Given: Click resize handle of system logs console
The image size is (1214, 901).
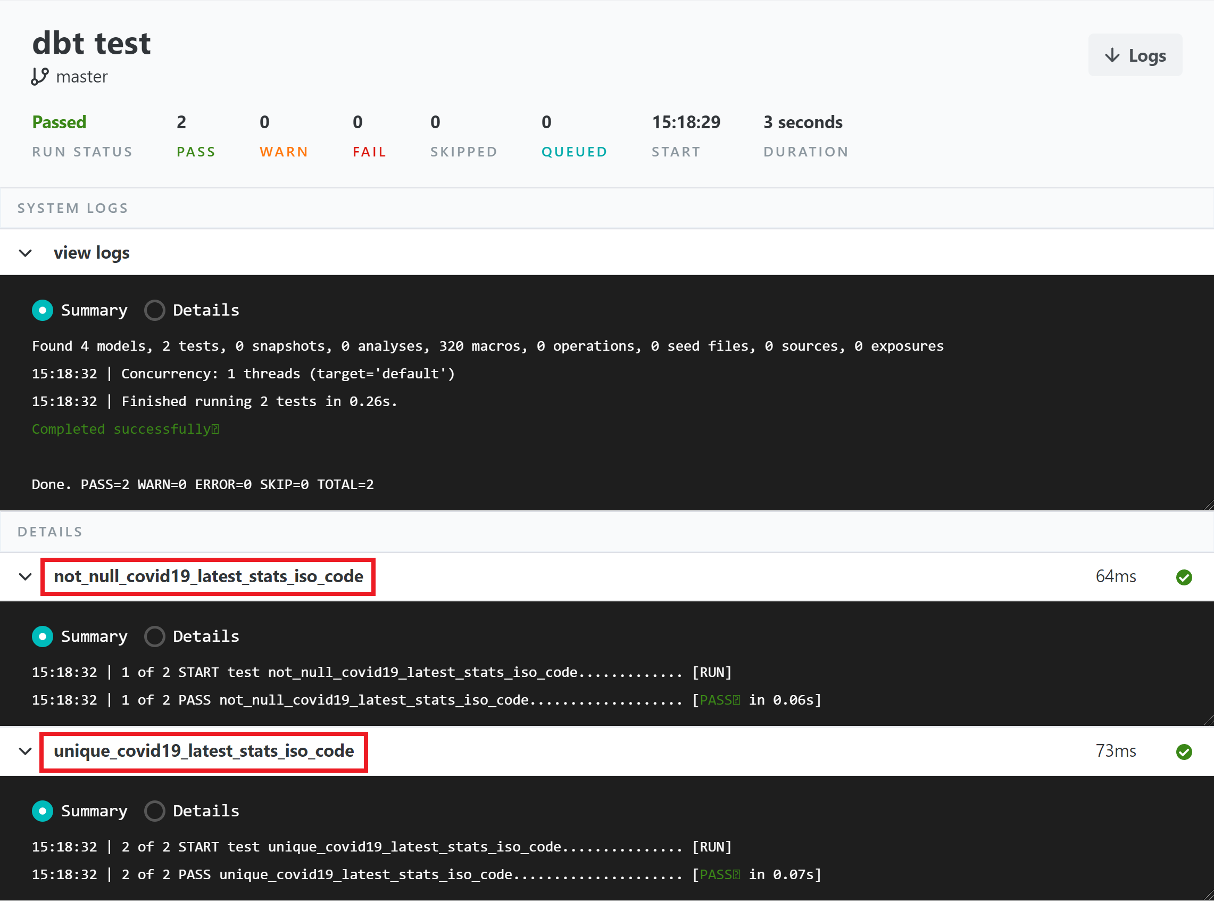Looking at the screenshot, I should tap(1208, 505).
